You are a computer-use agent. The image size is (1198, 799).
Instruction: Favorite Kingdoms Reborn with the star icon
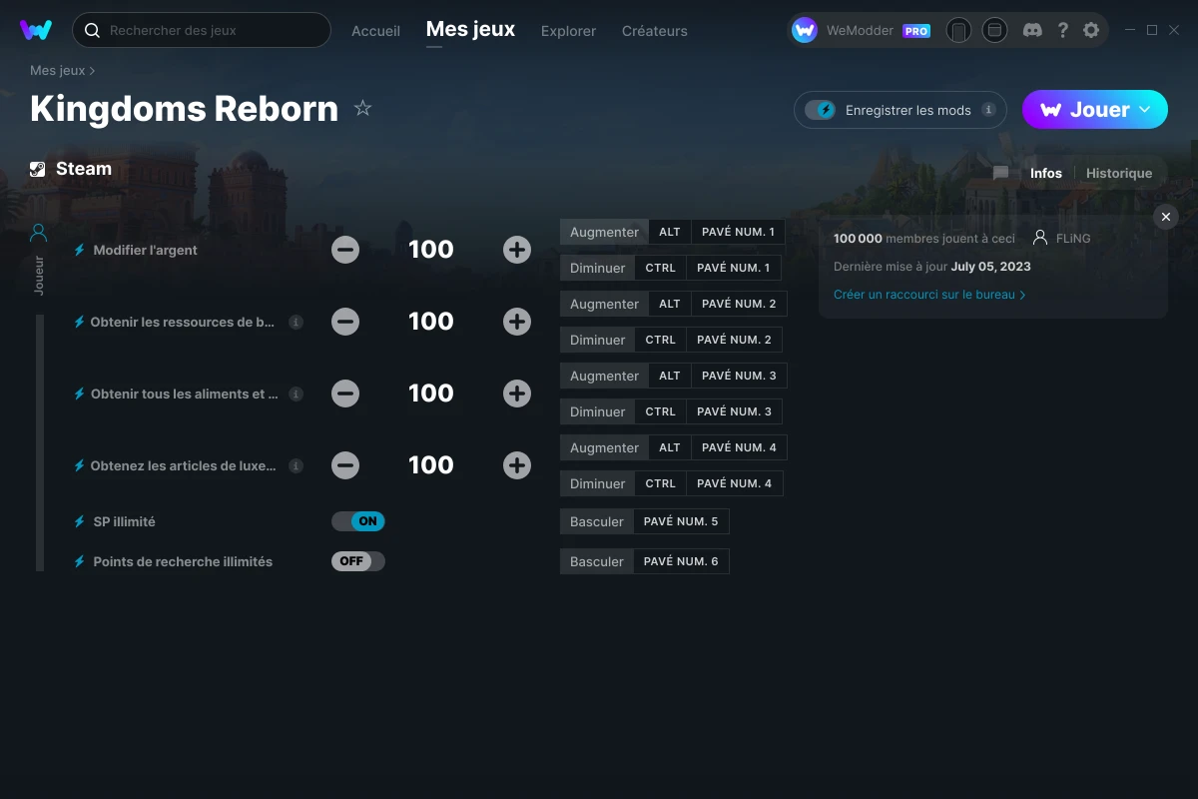[362, 108]
